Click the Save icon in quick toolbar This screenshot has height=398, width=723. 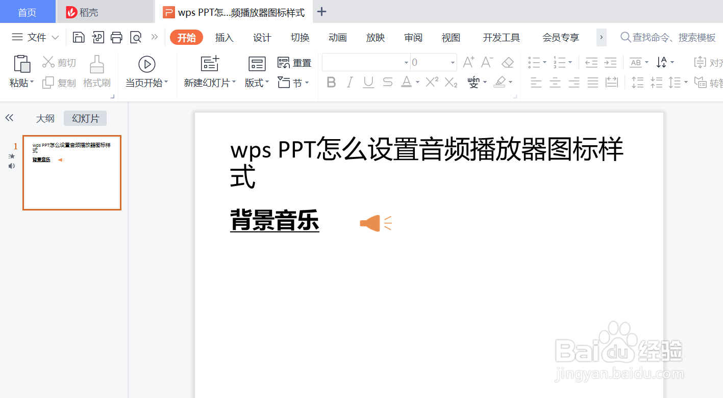(x=79, y=37)
